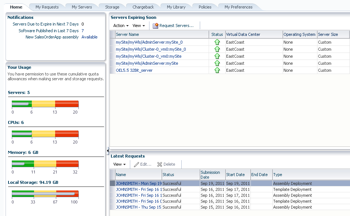Open JOHNSMITH Fri Sep 16 Template Deployment, Start Sep 17

(139, 189)
